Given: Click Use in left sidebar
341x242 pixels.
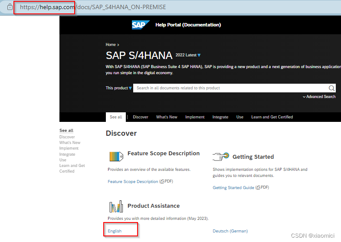Looking at the screenshot, I should [62, 160].
